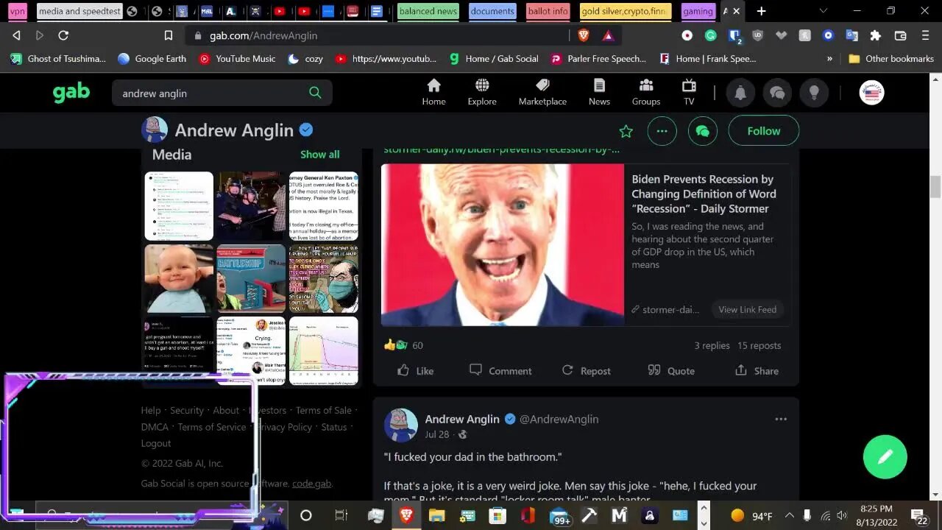Open the Groups section
942x530 pixels.
click(x=646, y=93)
